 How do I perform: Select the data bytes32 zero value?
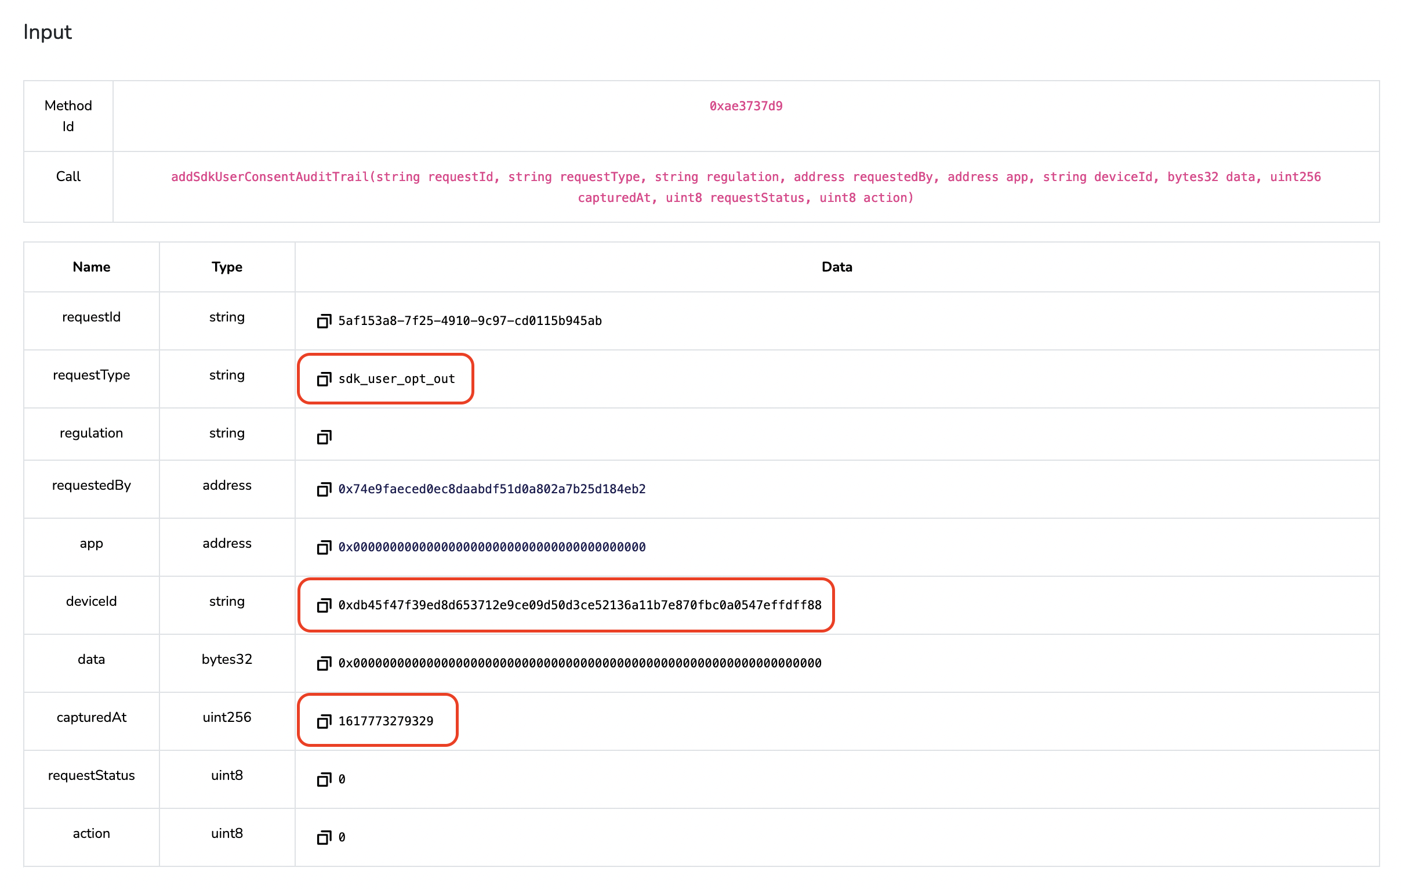pos(580,663)
